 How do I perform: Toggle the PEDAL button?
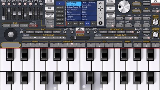click(155, 11)
